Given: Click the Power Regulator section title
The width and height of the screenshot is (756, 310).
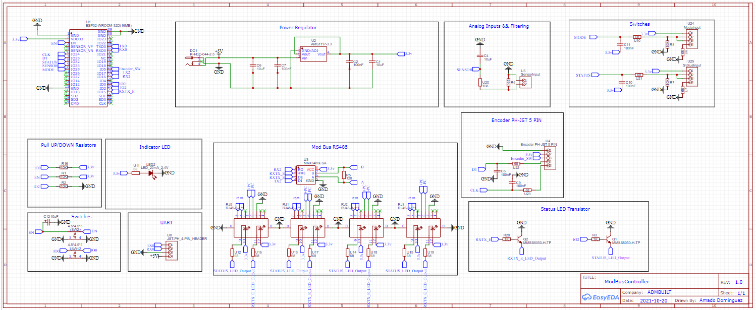Looking at the screenshot, I should pos(298,28).
